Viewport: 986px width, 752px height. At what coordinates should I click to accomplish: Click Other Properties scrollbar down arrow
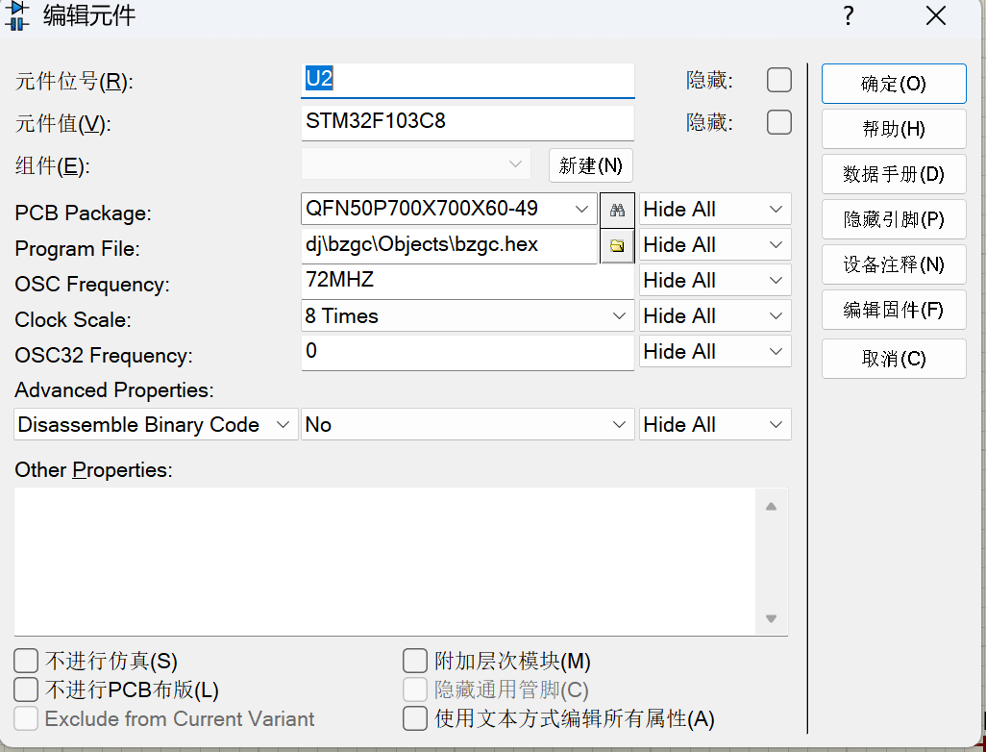[x=772, y=618]
